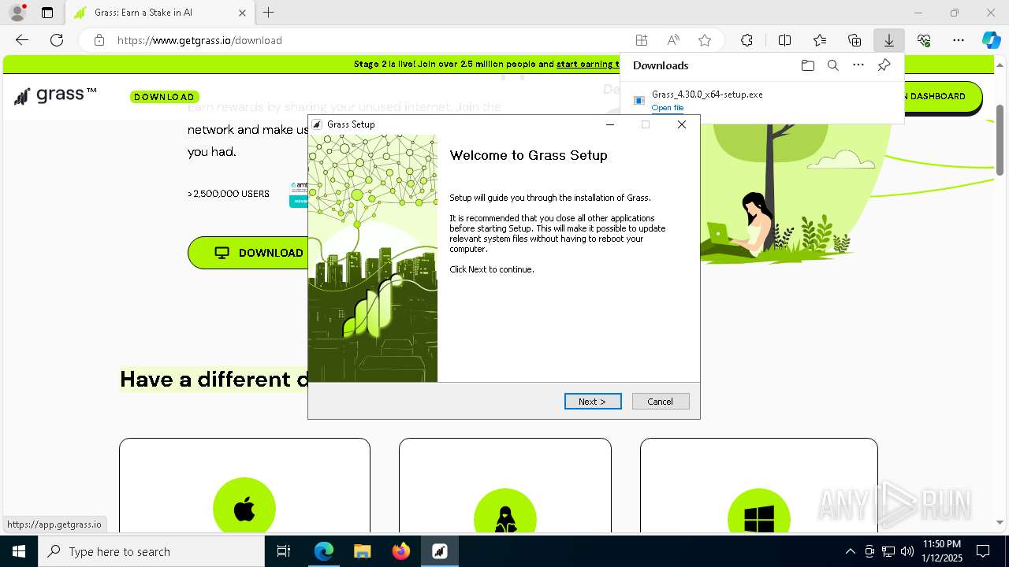
Task: Open Edge Settings and more menu
Action: (959, 40)
